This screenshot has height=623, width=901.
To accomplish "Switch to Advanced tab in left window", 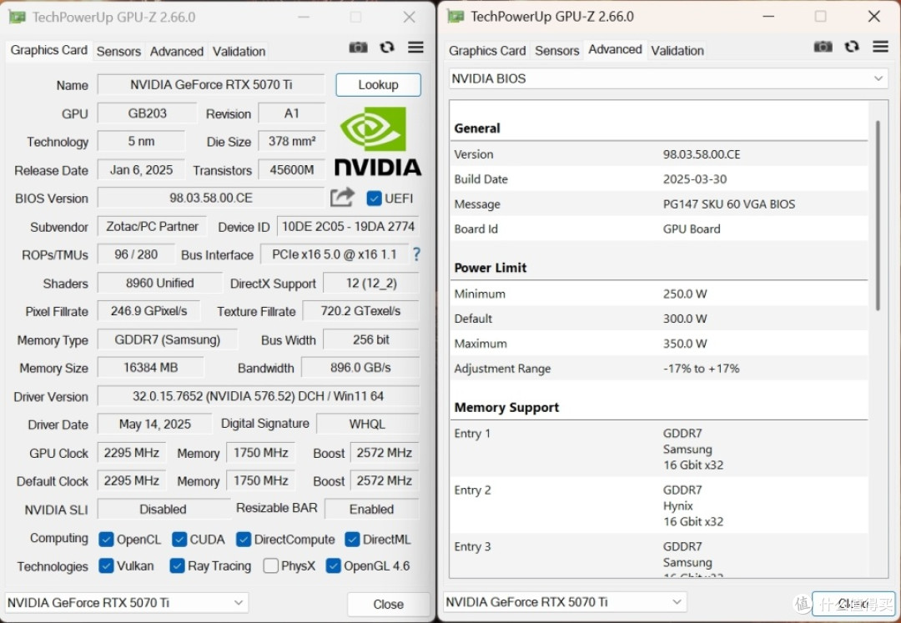I will tap(176, 51).
